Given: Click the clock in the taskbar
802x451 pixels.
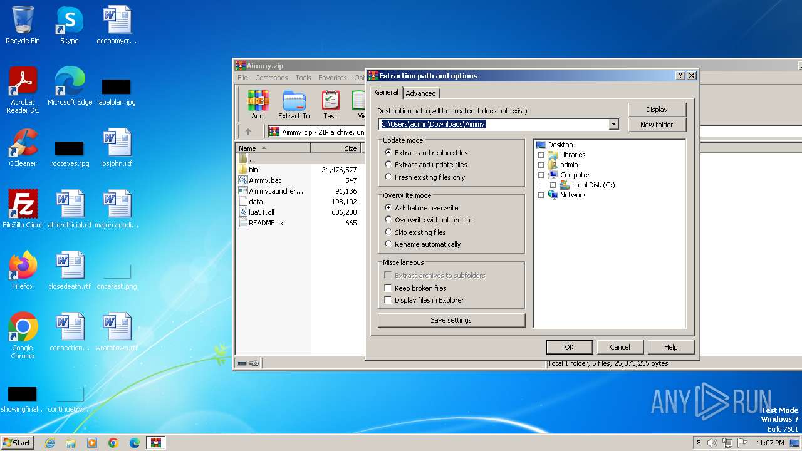Looking at the screenshot, I should coord(769,443).
